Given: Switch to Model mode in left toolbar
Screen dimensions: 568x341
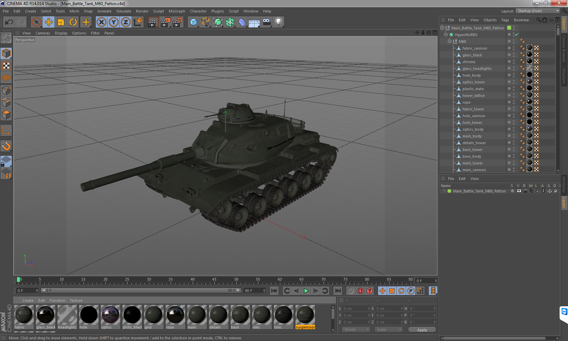Looking at the screenshot, I should coord(6,54).
